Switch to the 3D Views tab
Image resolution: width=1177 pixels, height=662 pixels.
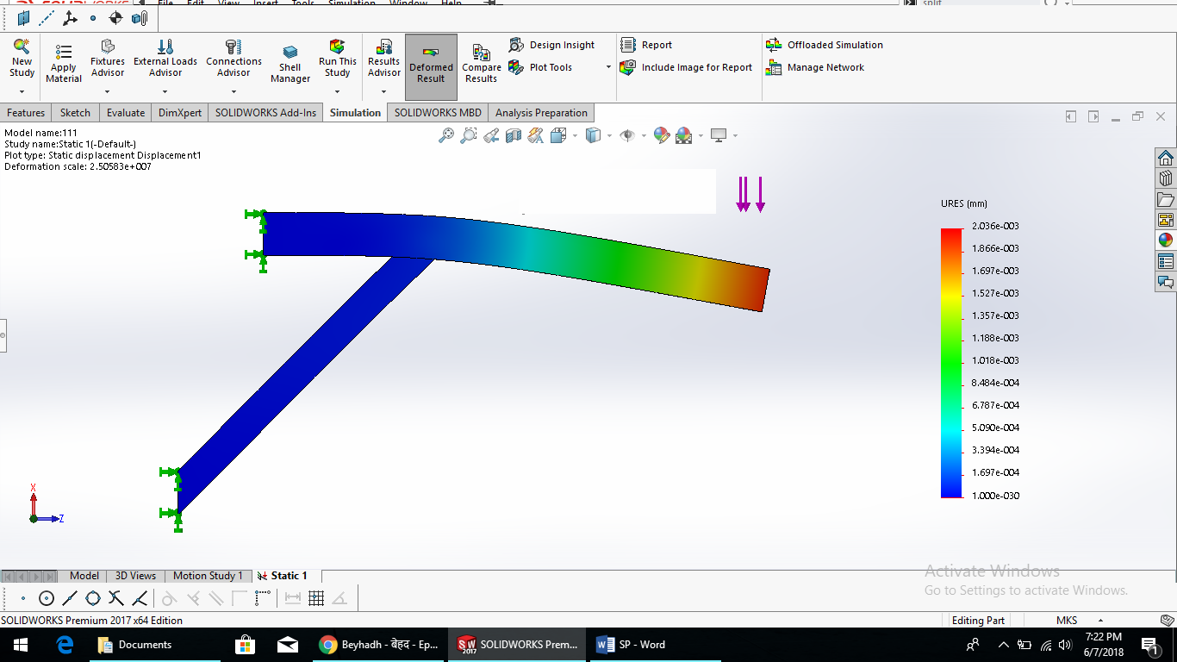pos(136,576)
